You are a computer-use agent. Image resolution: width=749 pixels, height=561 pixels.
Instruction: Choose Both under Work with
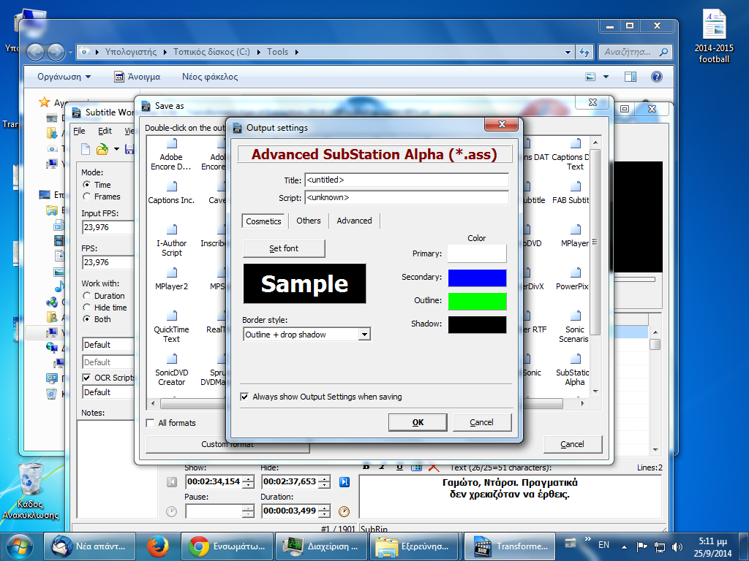86,319
